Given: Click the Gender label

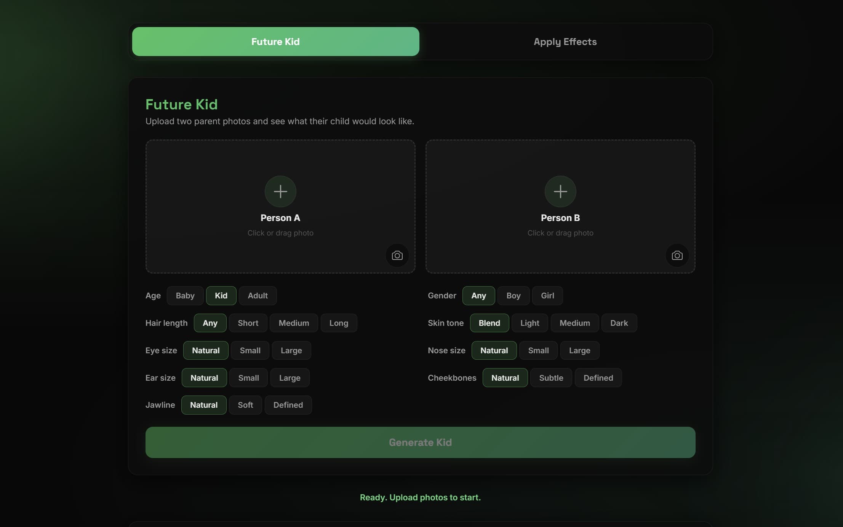Looking at the screenshot, I should click(x=442, y=296).
